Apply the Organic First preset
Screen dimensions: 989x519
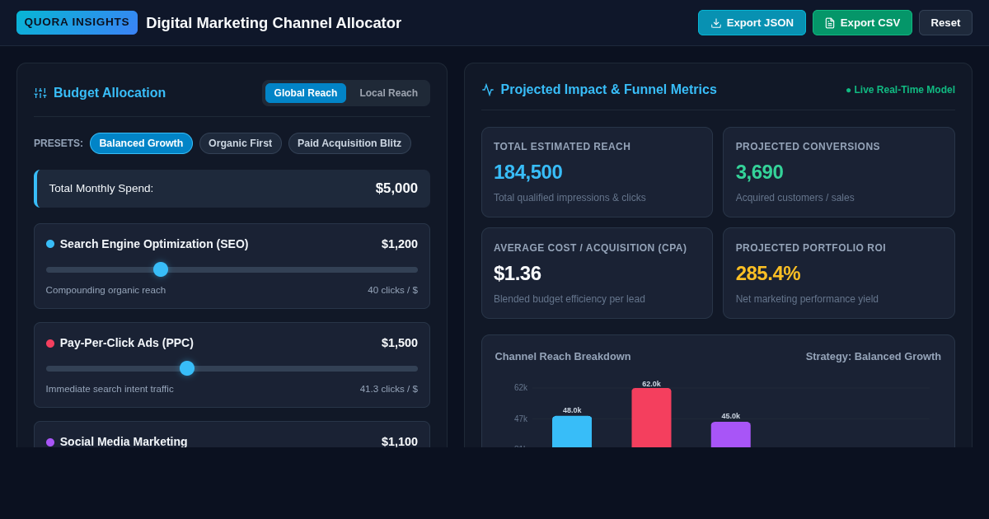240,143
